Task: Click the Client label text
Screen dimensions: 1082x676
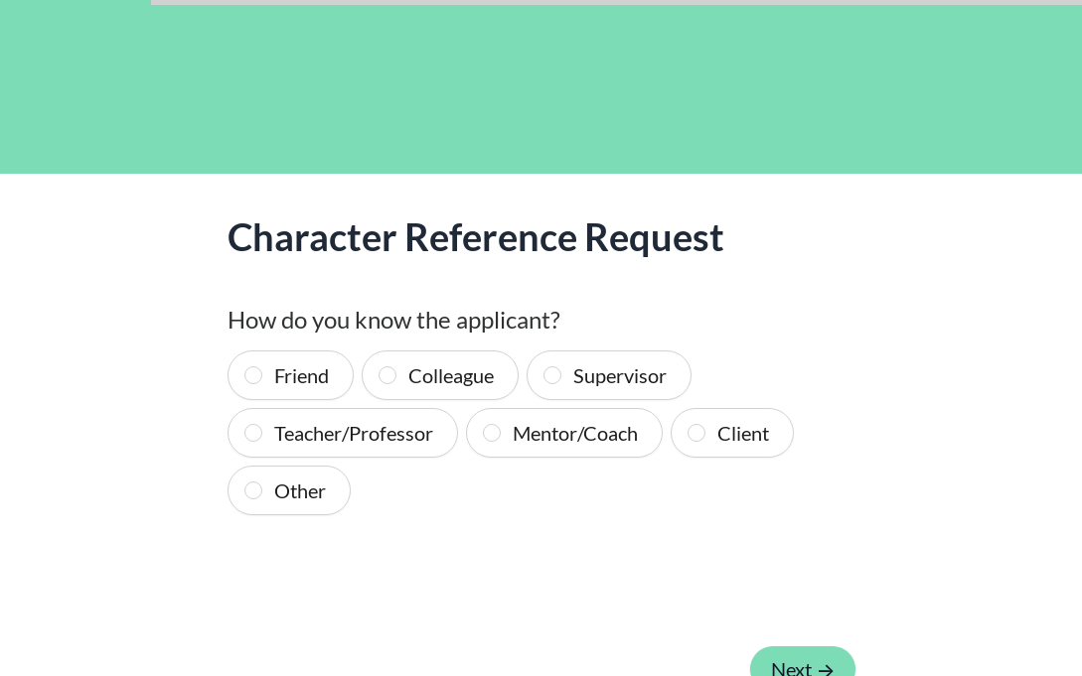Action: pos(742,434)
